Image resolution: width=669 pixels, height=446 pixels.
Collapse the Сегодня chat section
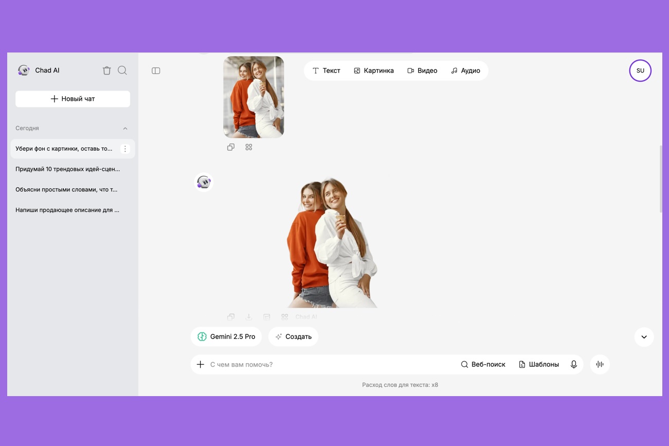125,128
